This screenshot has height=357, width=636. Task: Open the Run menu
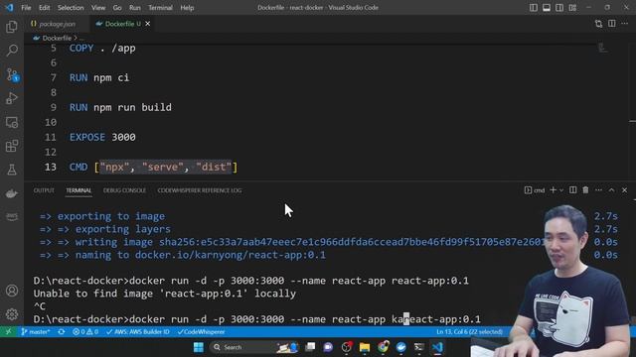point(135,8)
